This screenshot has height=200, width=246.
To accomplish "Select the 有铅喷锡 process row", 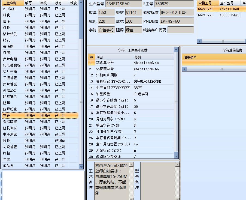I will (x=40, y=122).
